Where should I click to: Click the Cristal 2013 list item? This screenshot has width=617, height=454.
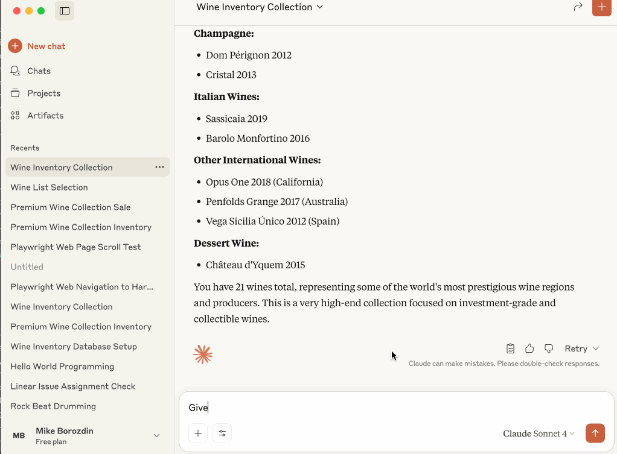pos(231,75)
